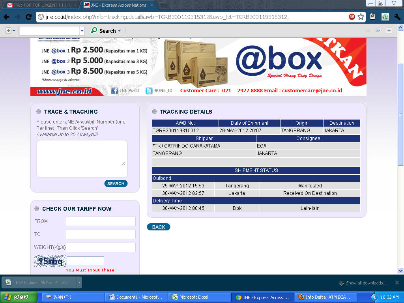Open the Windows Start button
Viewport: 404px width, 303px height.
coord(19,297)
